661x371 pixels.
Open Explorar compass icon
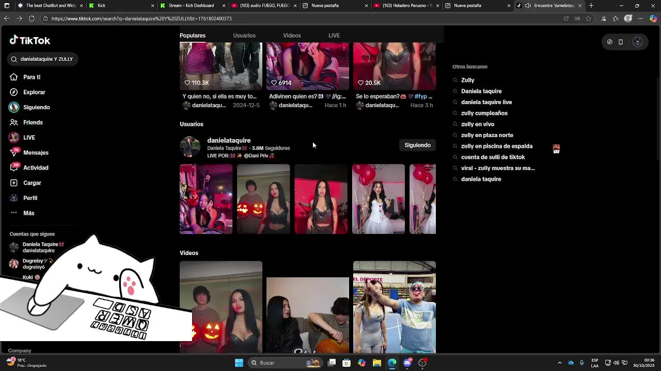(x=14, y=92)
